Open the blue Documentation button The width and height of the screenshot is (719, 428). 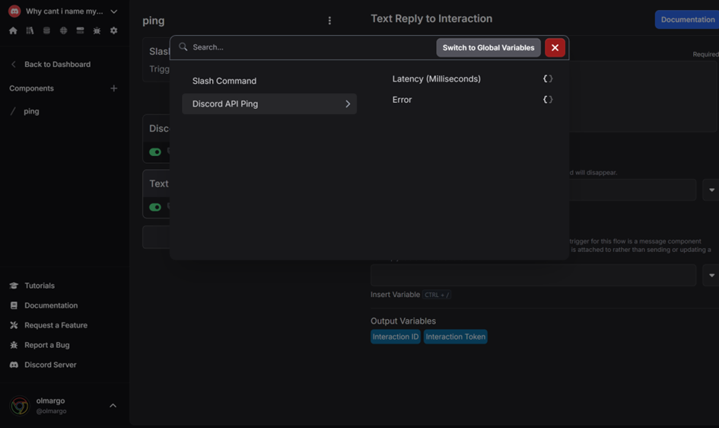click(x=687, y=19)
